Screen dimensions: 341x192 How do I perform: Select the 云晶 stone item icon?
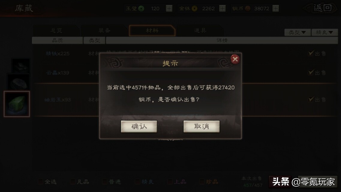click(x=18, y=82)
